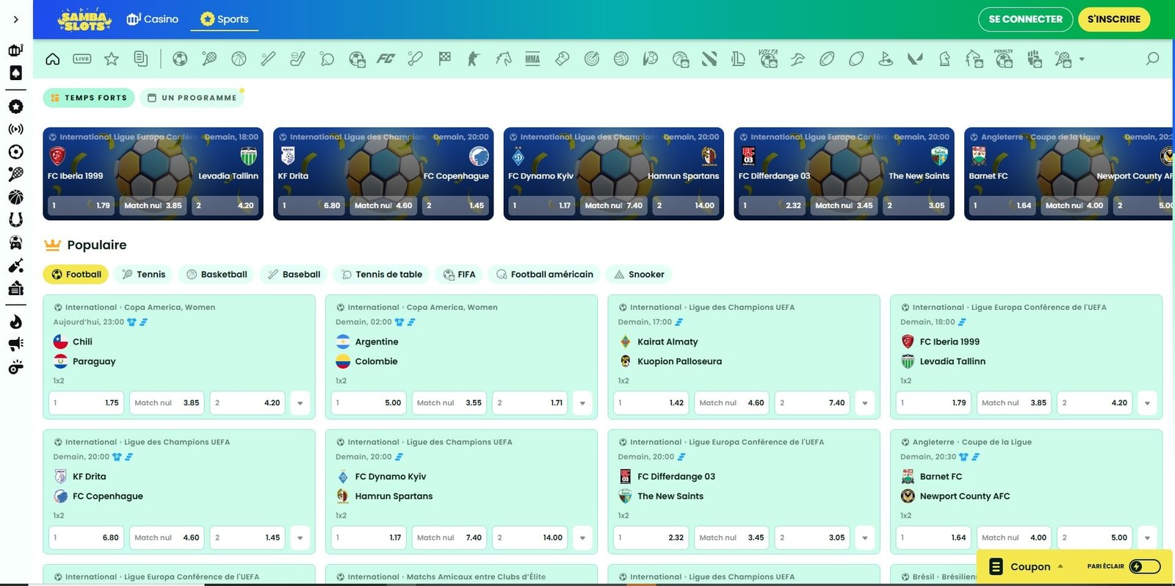1175x586 pixels.
Task: Select Volta football icon in toolbar
Action: click(x=768, y=59)
